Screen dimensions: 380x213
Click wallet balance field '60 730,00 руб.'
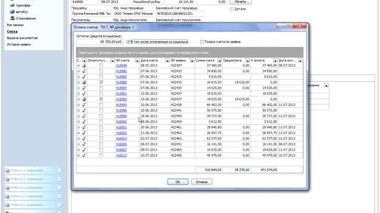pos(100,42)
